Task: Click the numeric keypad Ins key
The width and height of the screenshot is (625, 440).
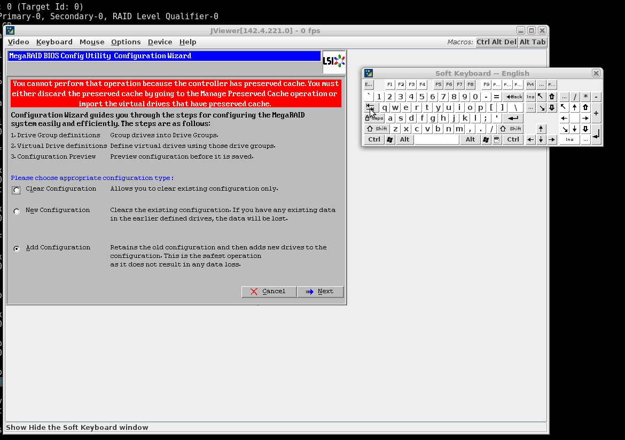Action: coord(569,139)
